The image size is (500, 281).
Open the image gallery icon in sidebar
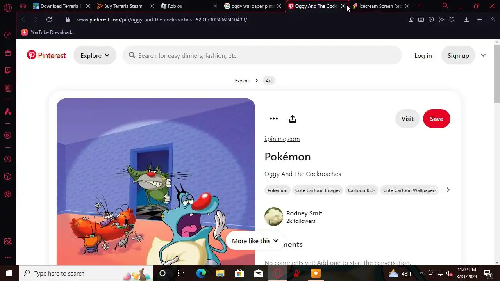(8, 242)
